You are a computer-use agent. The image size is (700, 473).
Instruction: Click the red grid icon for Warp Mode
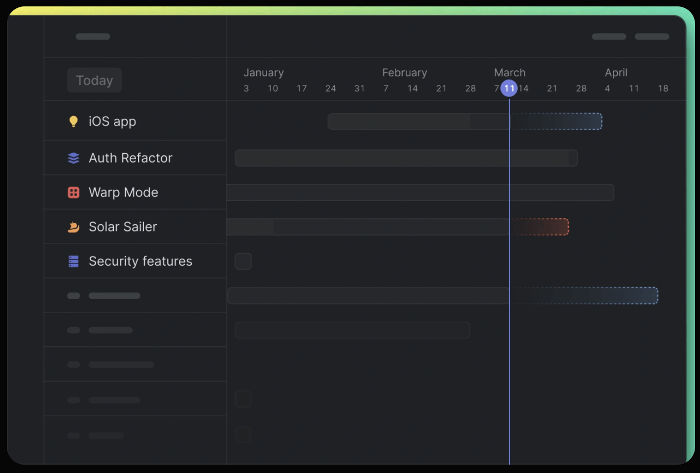[73, 192]
